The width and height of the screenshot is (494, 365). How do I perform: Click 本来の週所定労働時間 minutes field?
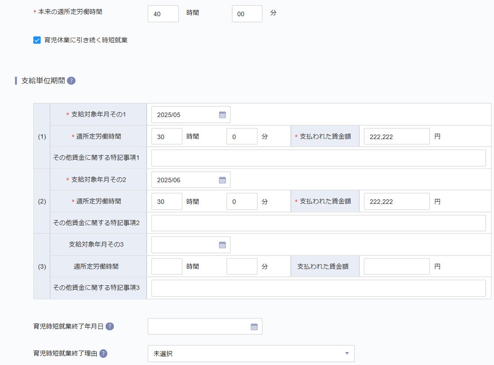click(247, 14)
